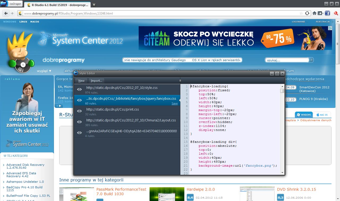Open BadCopy Pro 4.10 Build 1215 link
The image size is (340, 201).
pos(24,189)
